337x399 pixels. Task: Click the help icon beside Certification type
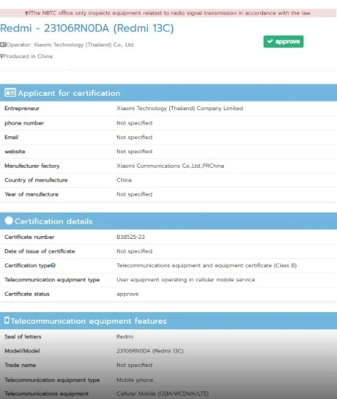click(x=53, y=266)
